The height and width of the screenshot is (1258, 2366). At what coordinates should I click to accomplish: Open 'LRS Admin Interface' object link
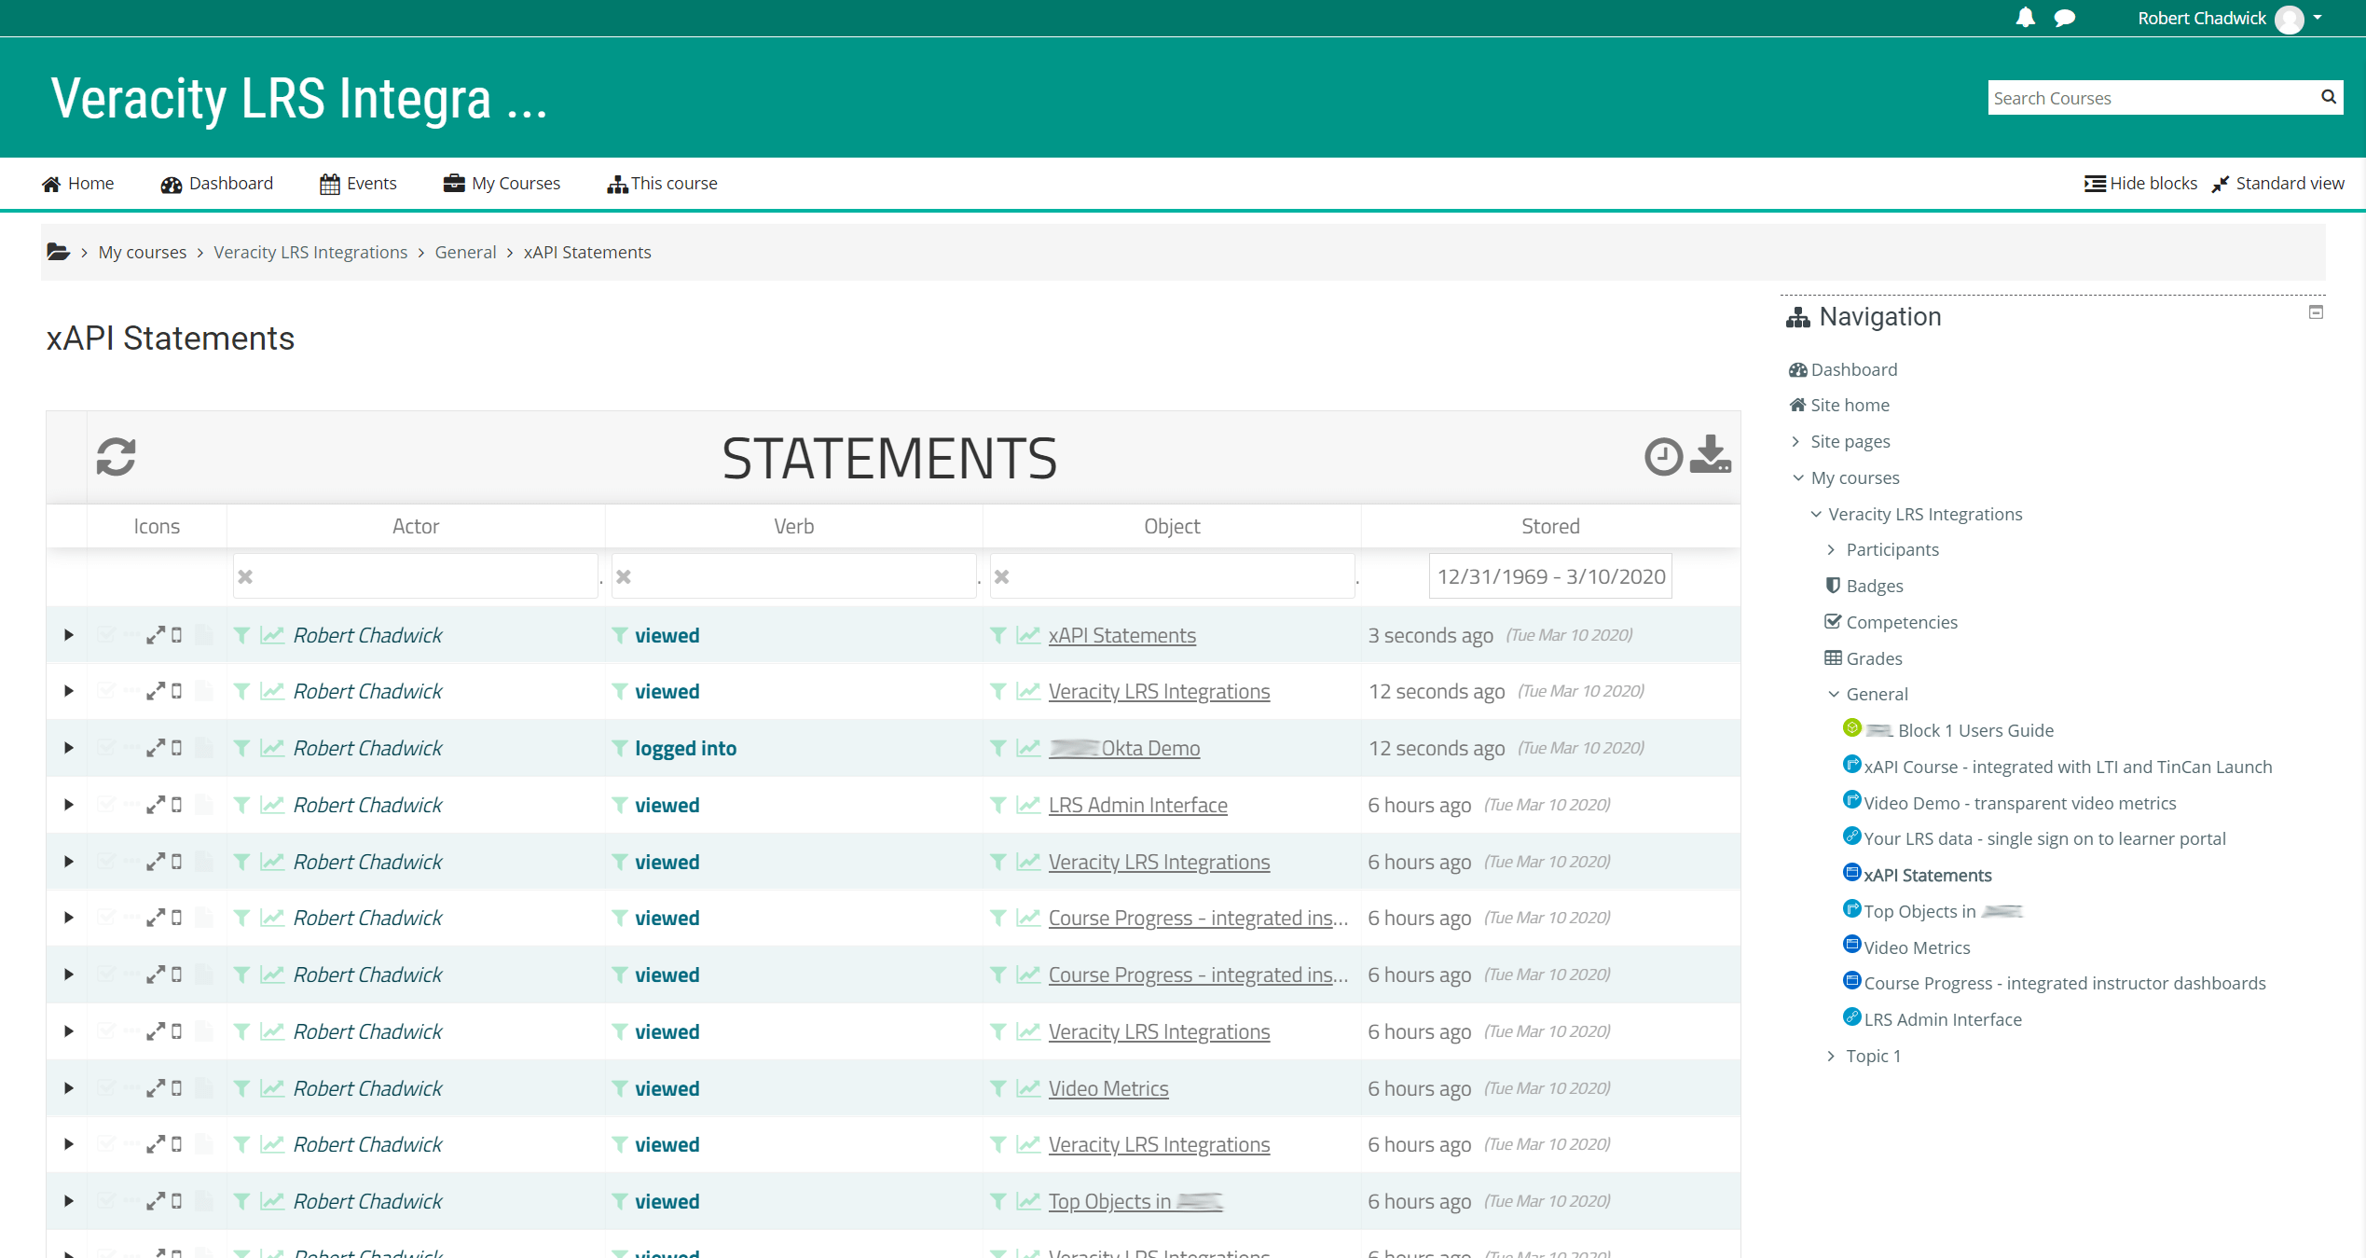click(1137, 805)
